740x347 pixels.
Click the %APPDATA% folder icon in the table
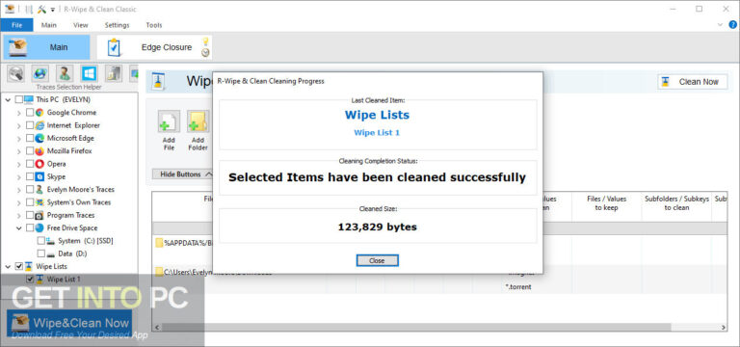point(160,243)
